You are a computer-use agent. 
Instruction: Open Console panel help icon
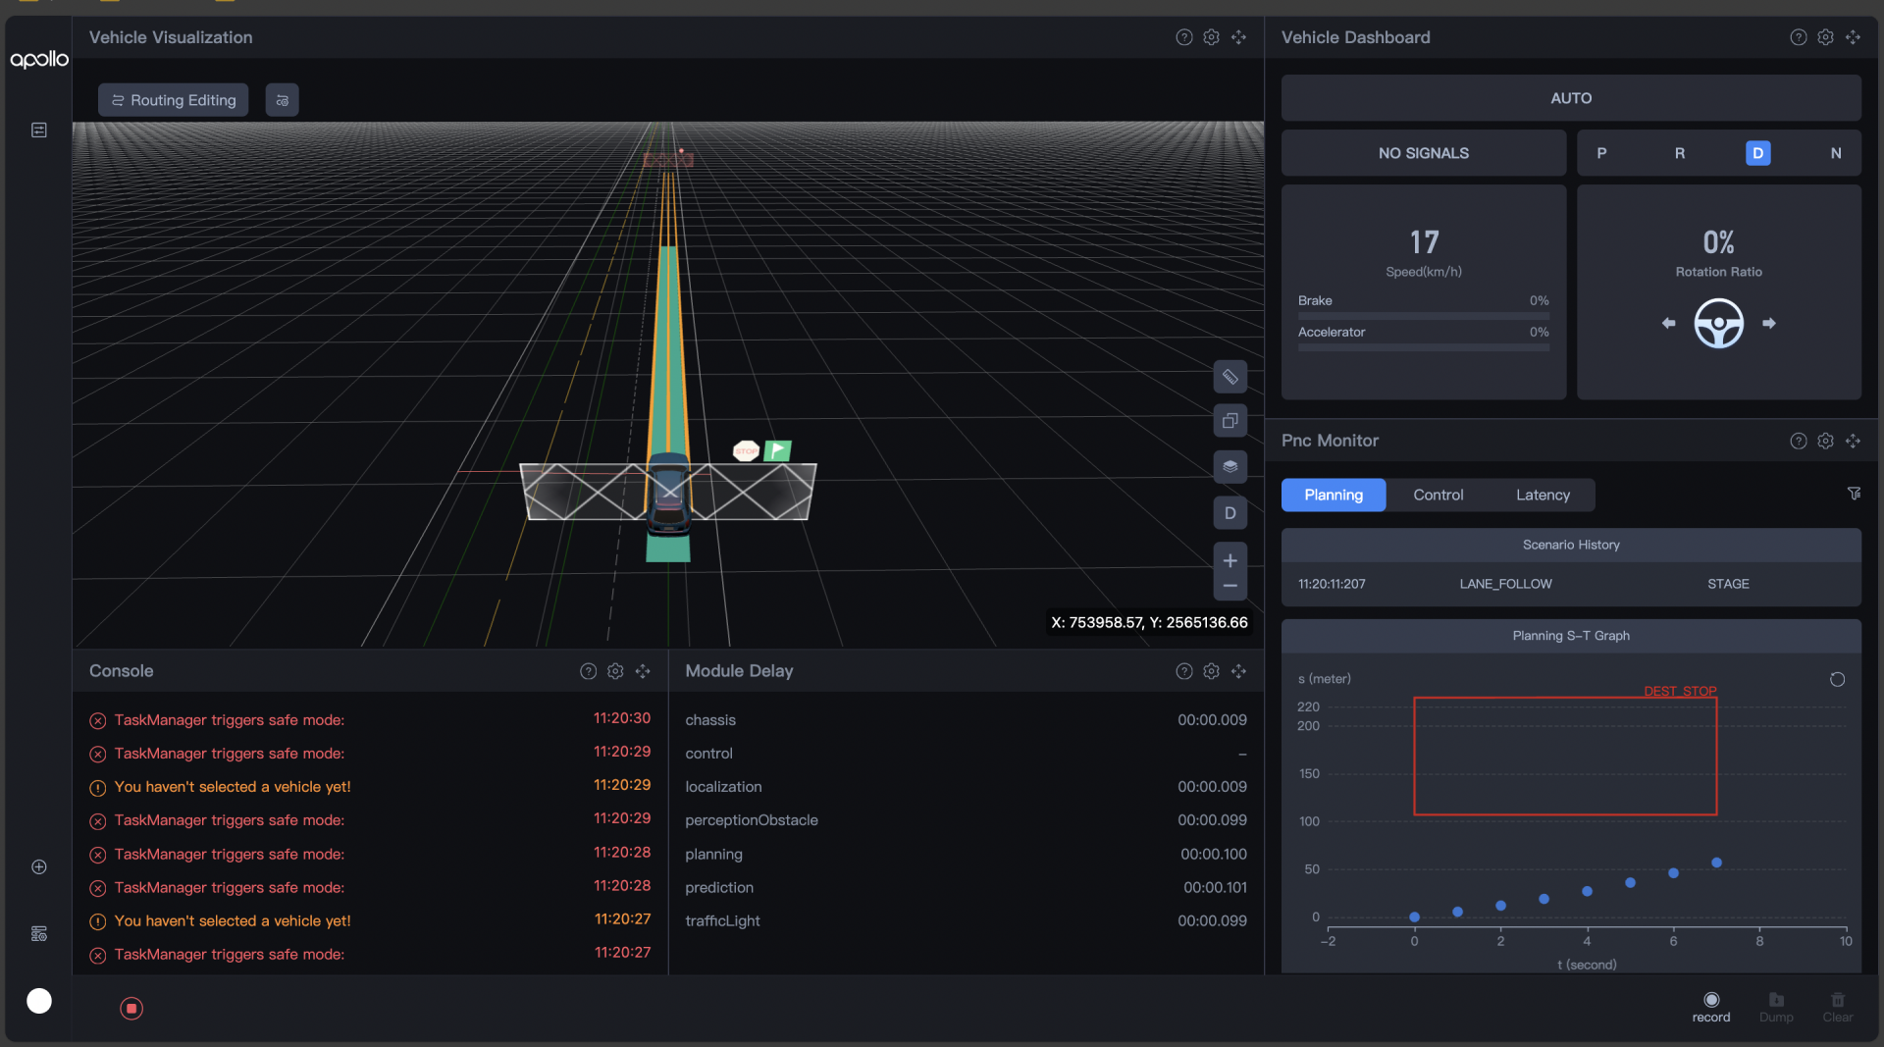(588, 671)
